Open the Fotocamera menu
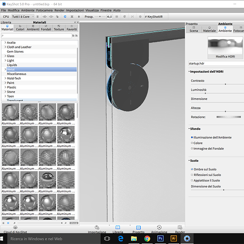This screenshot has width=244, height=244. [x=44, y=10]
